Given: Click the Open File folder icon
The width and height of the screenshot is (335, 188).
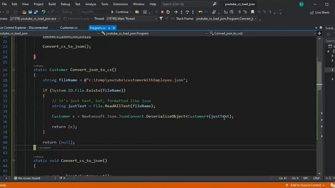Looking at the screenshot, I should click(x=25, y=12).
